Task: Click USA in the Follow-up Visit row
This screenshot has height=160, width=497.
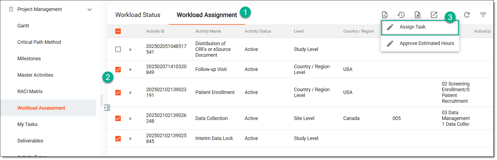Action: click(348, 69)
